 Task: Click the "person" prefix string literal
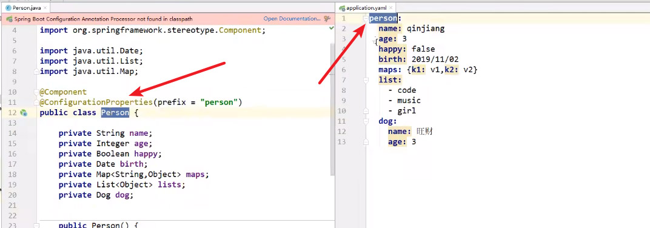(218, 102)
